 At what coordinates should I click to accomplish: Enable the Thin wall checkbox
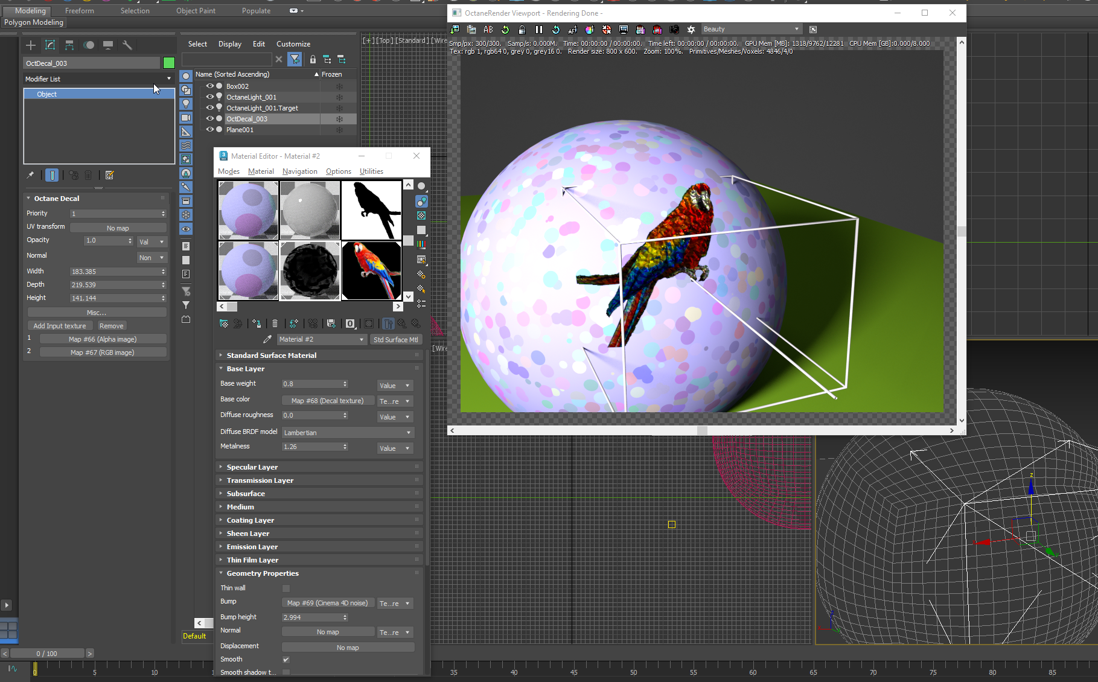[x=286, y=588]
